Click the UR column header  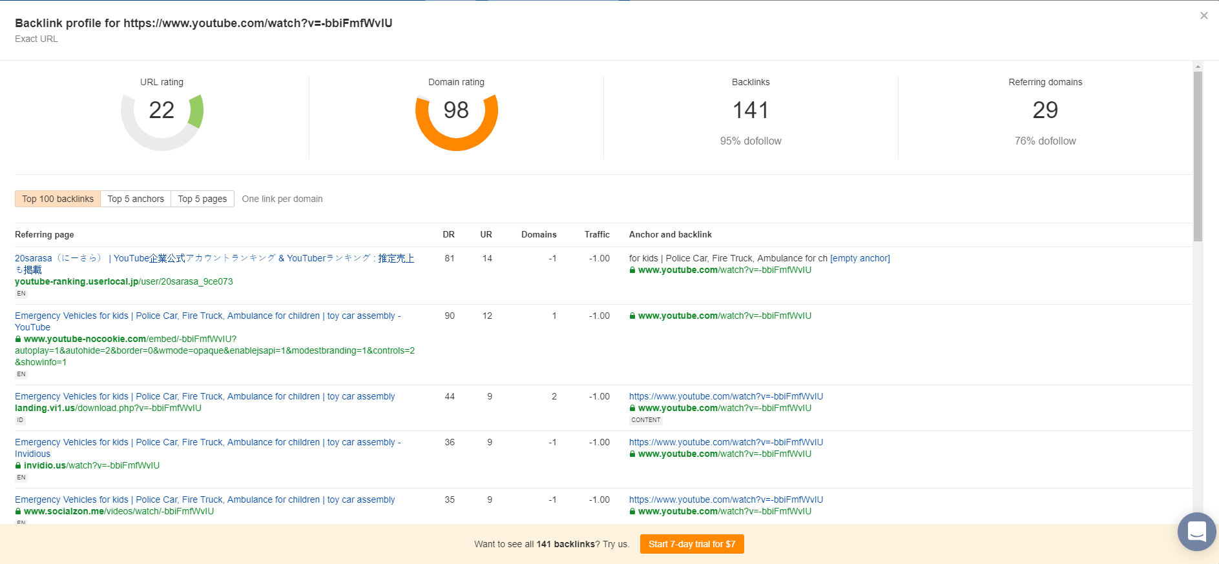(x=486, y=234)
